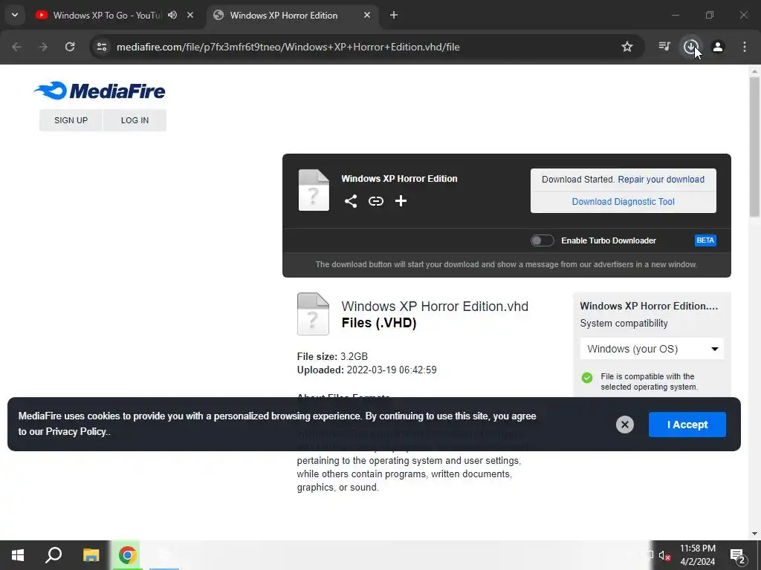Click Chrome icon in taskbar
The height and width of the screenshot is (570, 761).
coord(127,555)
